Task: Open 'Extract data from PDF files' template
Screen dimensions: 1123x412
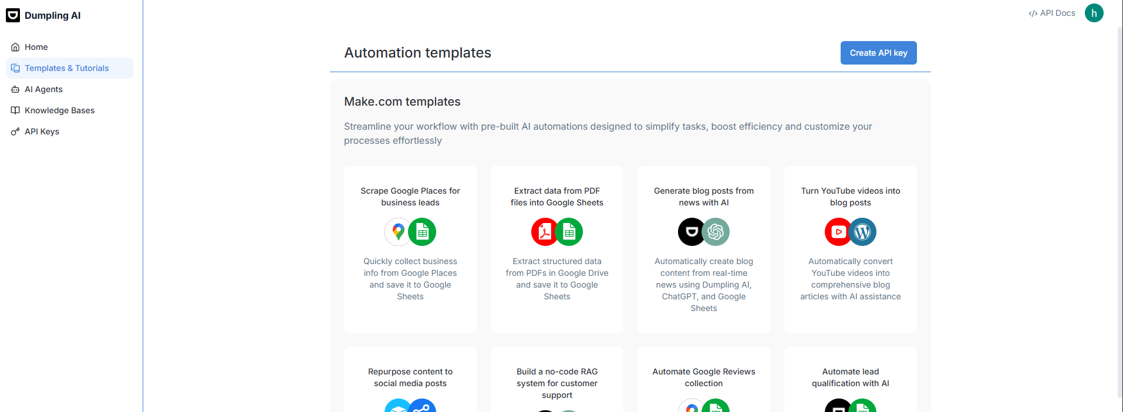Action: click(557, 249)
